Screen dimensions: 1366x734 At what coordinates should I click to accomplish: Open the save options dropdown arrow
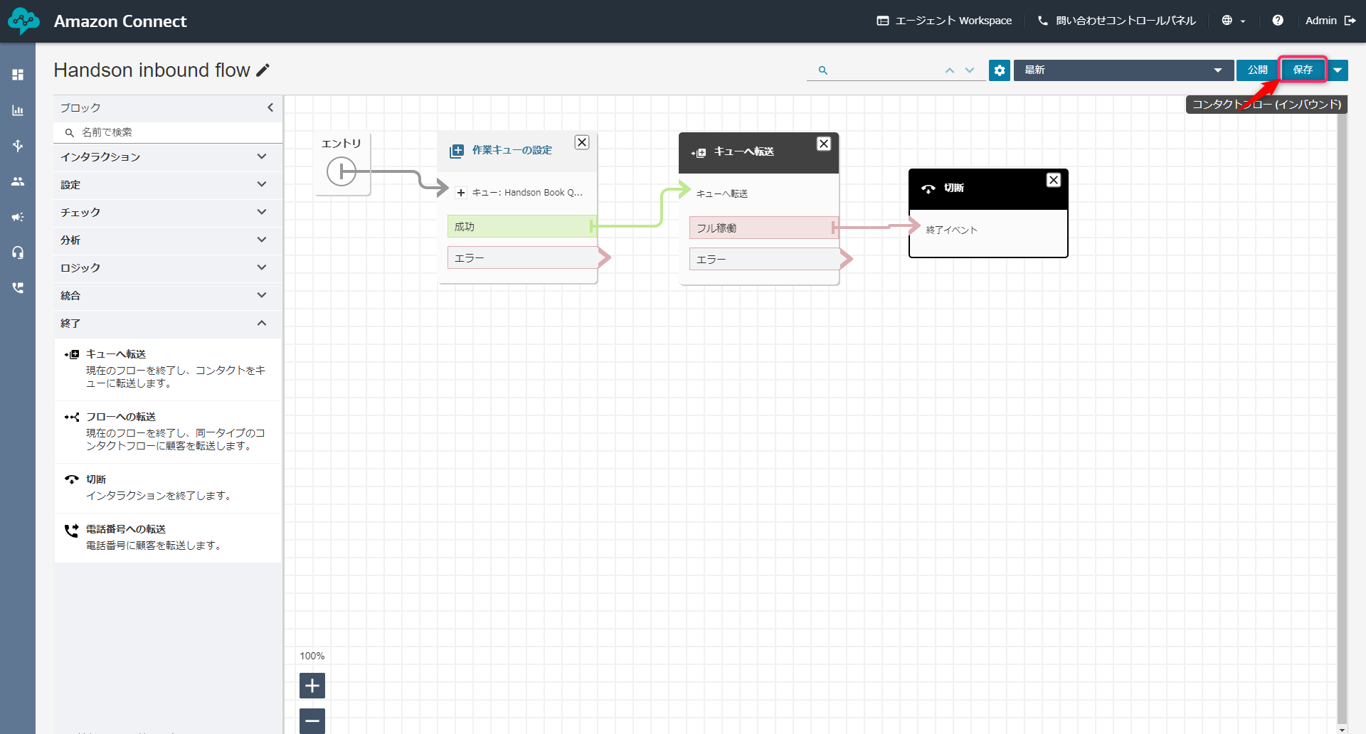click(x=1338, y=70)
